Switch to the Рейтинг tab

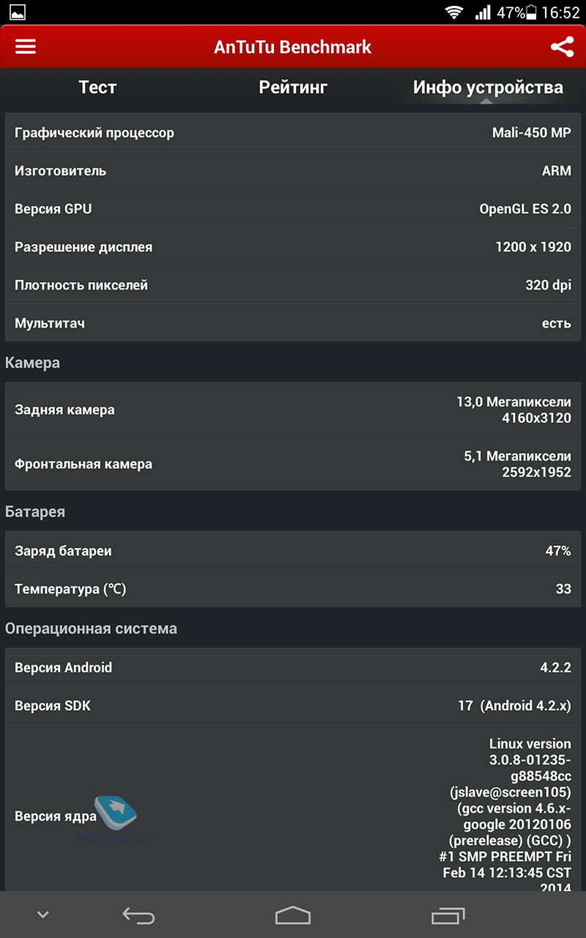(x=293, y=88)
